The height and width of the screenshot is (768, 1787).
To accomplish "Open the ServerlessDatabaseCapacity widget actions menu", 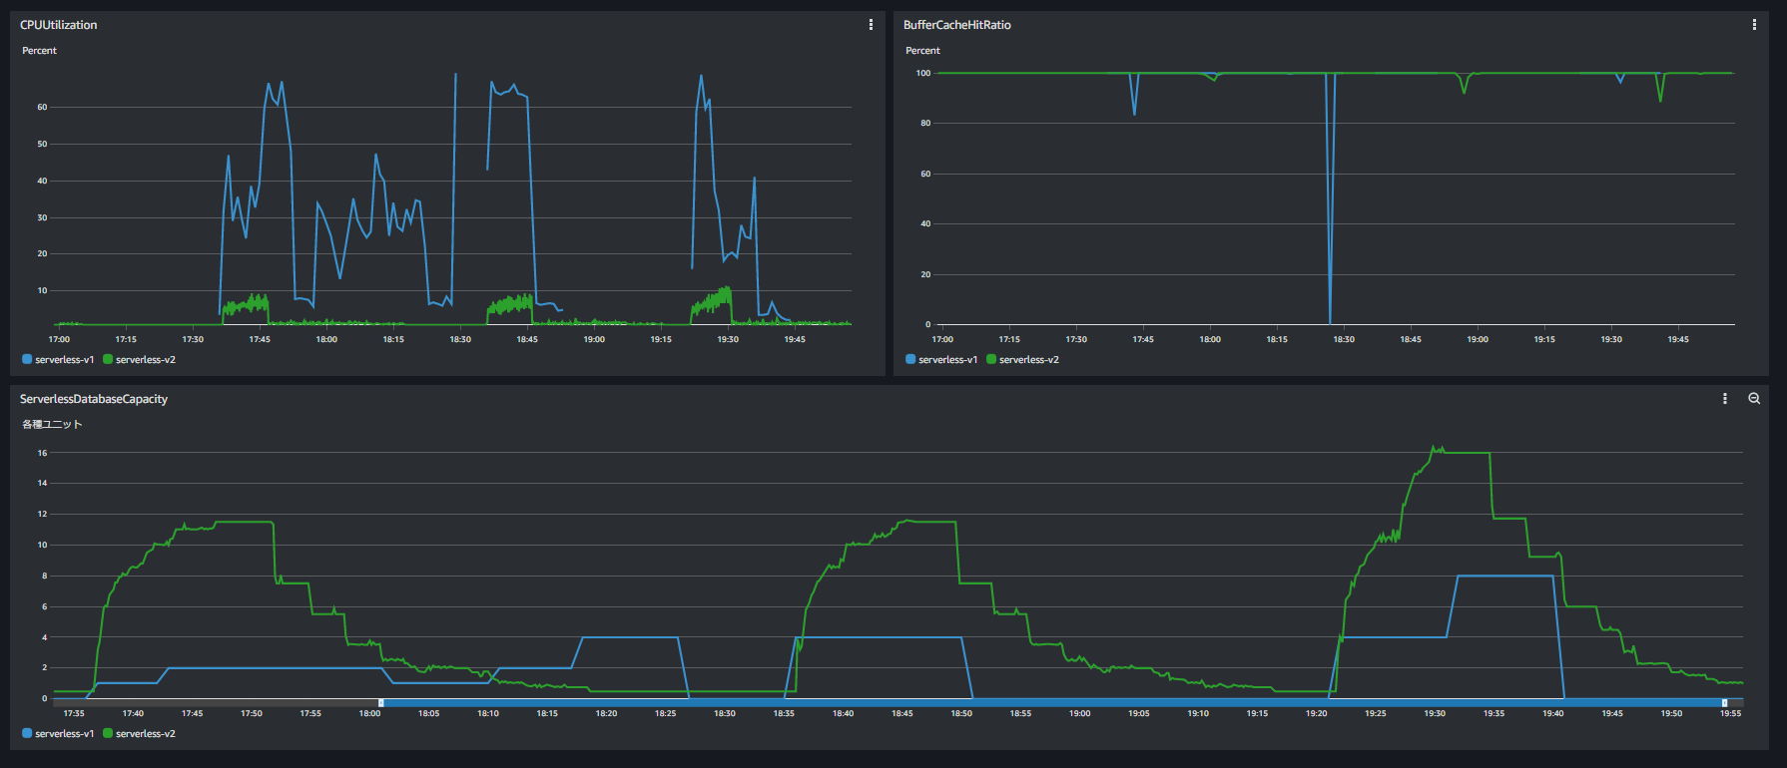I will click(x=1724, y=399).
